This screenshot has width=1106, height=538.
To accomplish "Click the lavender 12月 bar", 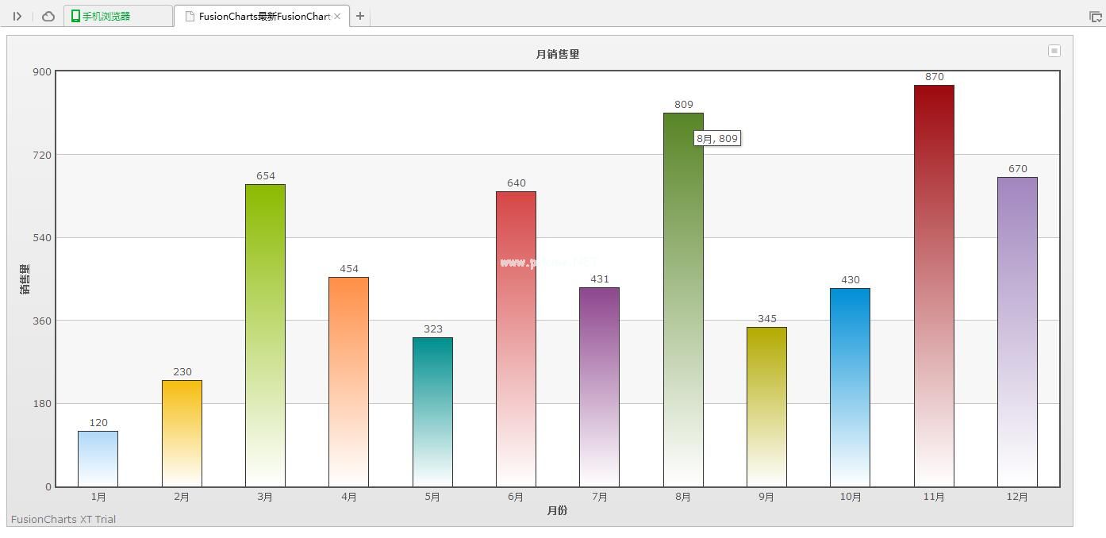I will (1017, 332).
